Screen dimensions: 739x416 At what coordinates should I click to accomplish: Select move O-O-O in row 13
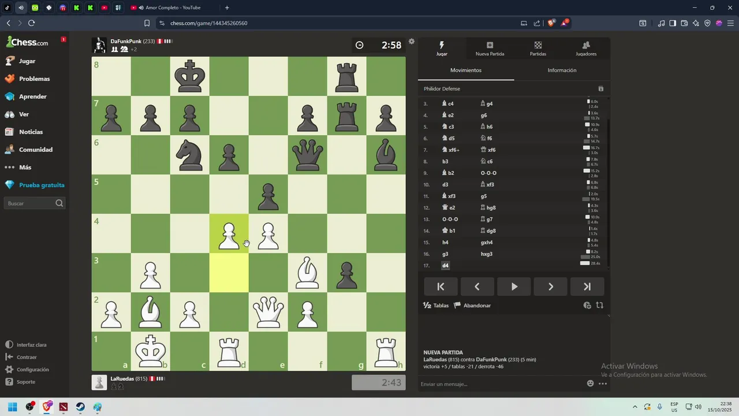(x=450, y=219)
